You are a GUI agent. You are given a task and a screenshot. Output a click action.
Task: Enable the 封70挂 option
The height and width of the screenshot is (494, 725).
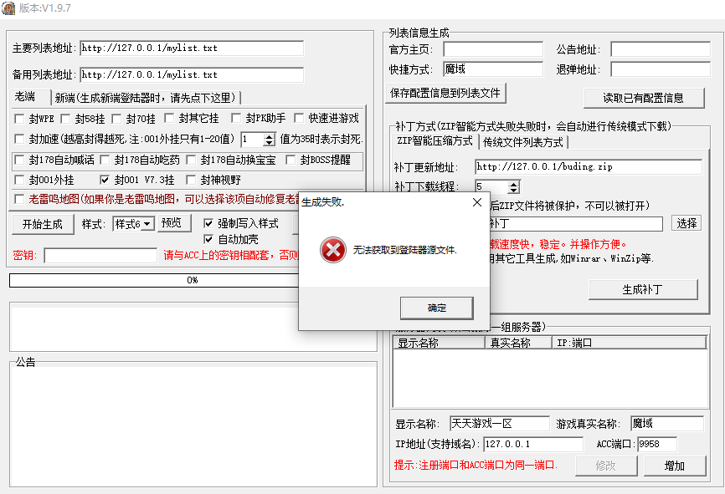coord(116,119)
